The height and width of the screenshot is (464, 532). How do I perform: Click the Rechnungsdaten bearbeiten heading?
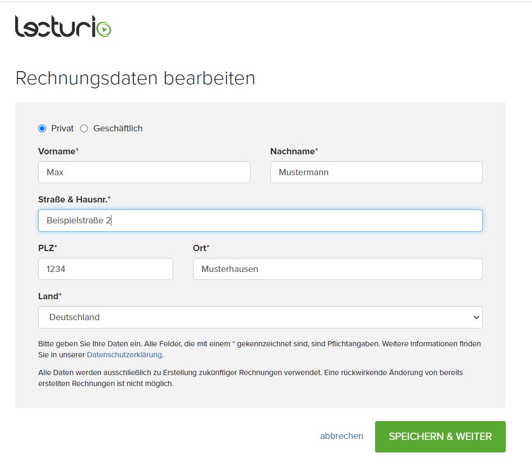[x=135, y=78]
